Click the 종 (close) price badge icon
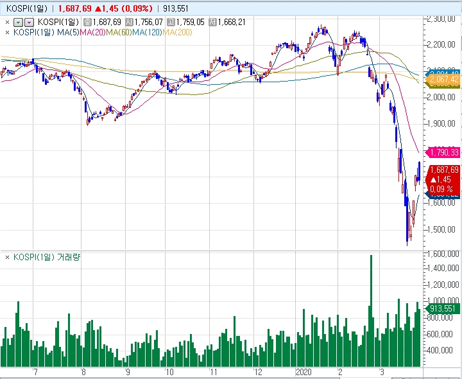462x379 pixels. point(87,22)
